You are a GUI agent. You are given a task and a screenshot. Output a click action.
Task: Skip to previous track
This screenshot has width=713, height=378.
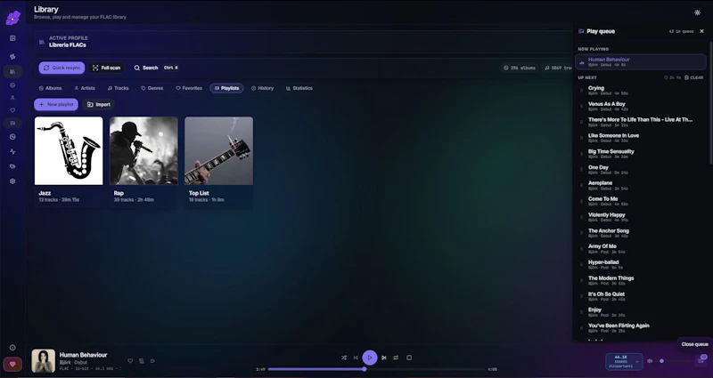pos(356,358)
